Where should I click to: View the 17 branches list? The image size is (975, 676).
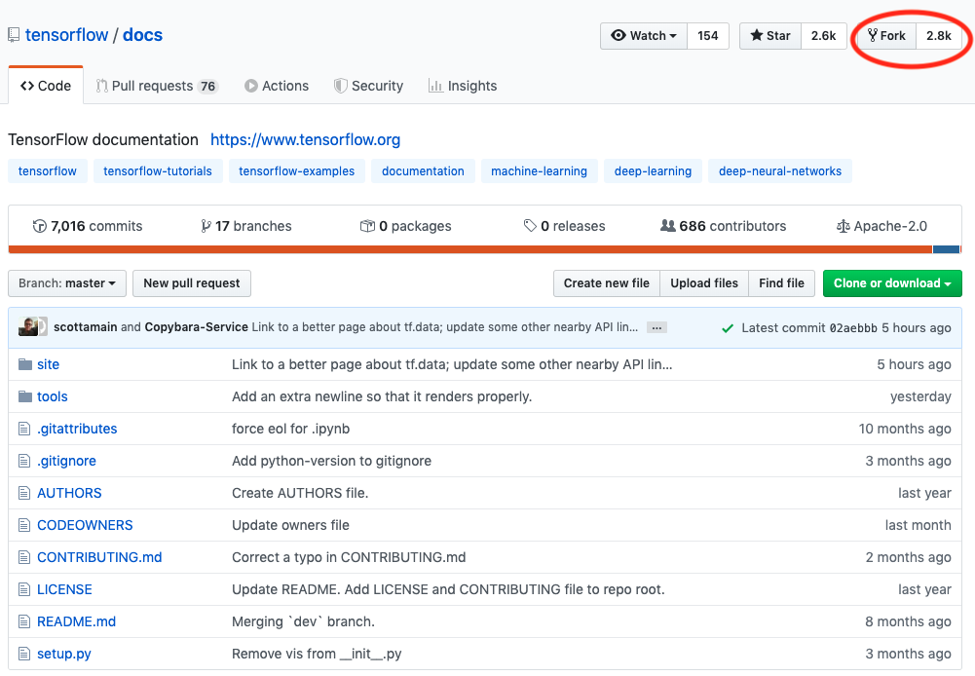[245, 226]
